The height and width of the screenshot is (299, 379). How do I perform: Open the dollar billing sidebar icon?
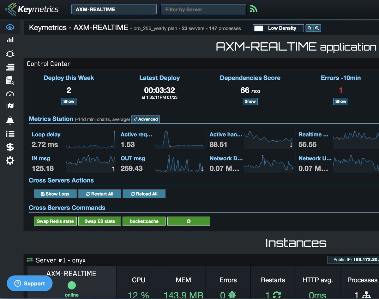[10, 147]
